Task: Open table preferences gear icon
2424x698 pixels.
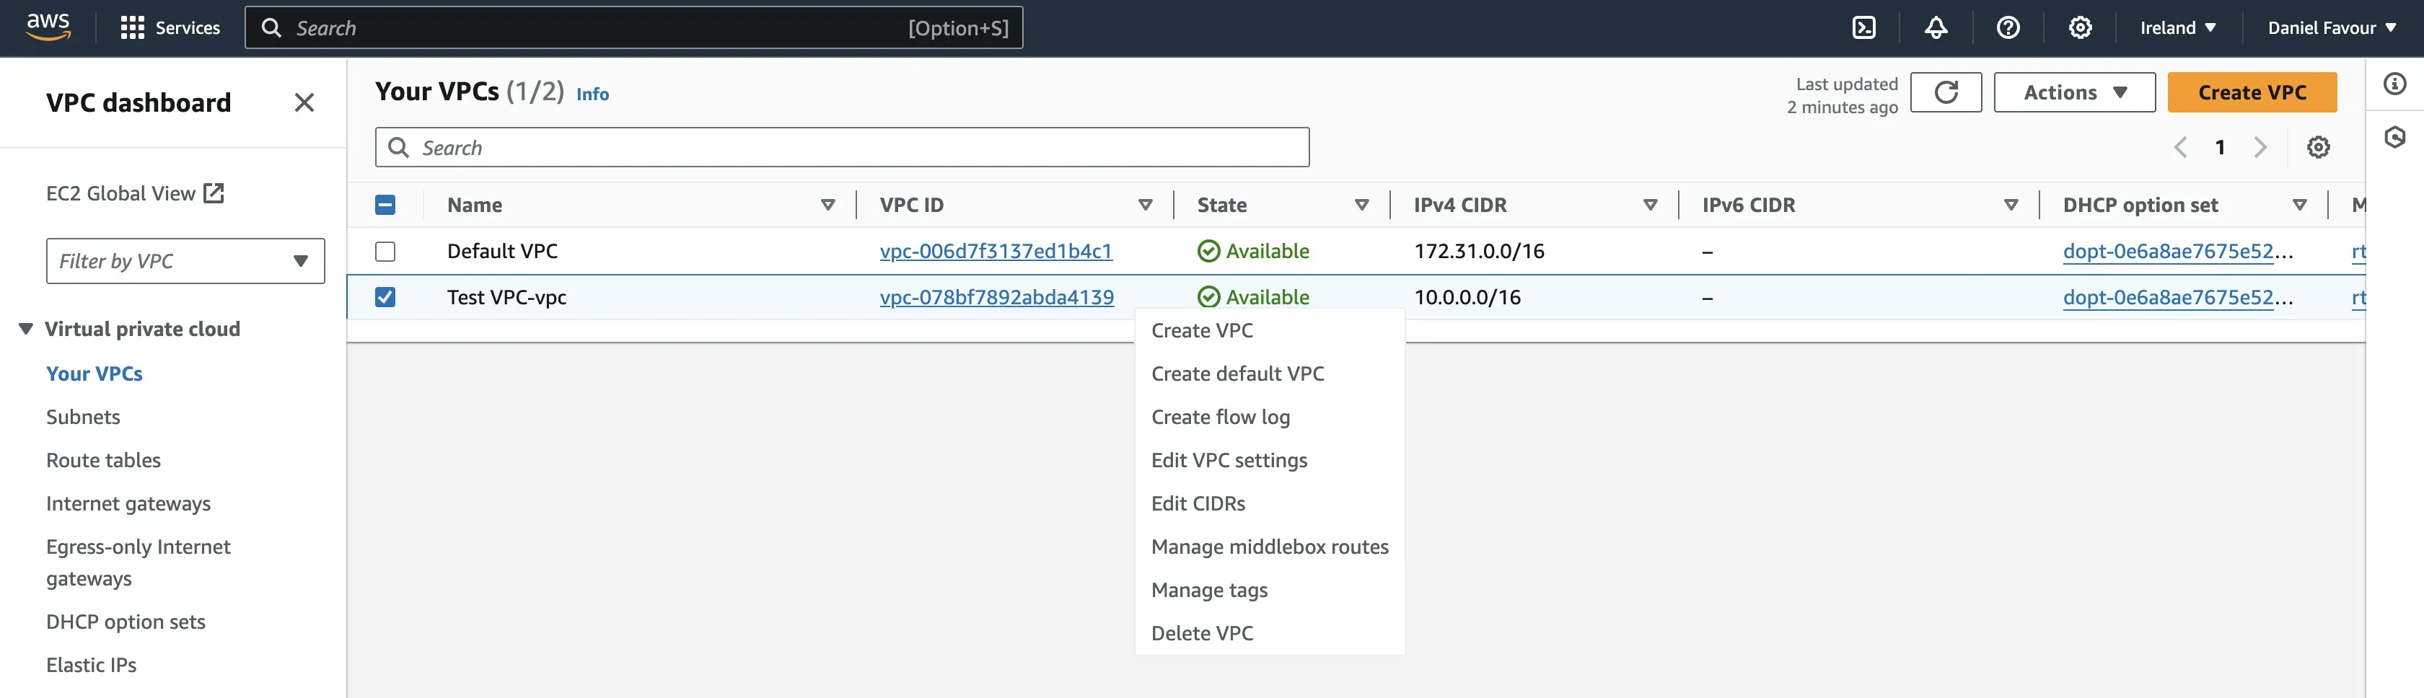Action: pyautogui.click(x=2318, y=147)
